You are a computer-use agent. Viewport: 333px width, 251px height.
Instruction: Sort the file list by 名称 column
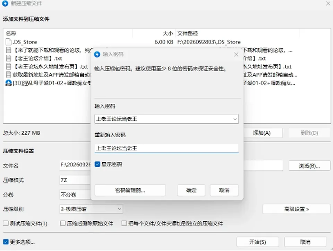pos(68,33)
